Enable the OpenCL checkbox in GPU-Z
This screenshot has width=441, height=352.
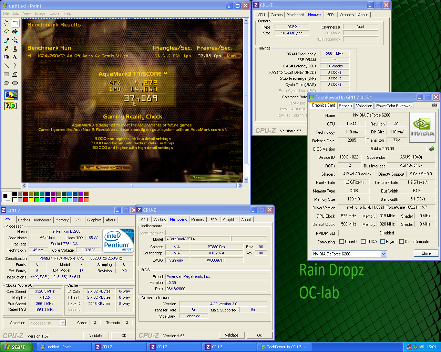tap(341, 242)
